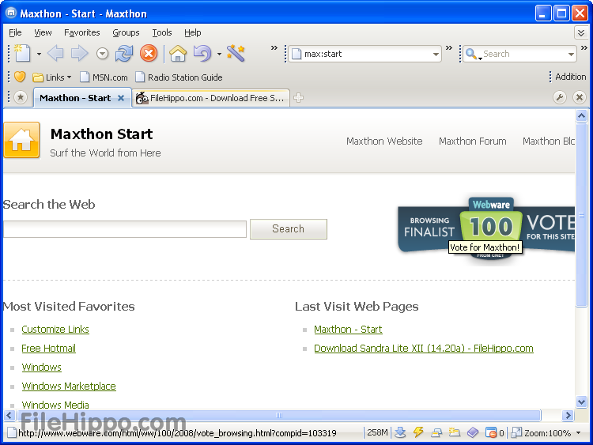
Task: Click the vertical scrollbar down arrow
Action: click(581, 402)
